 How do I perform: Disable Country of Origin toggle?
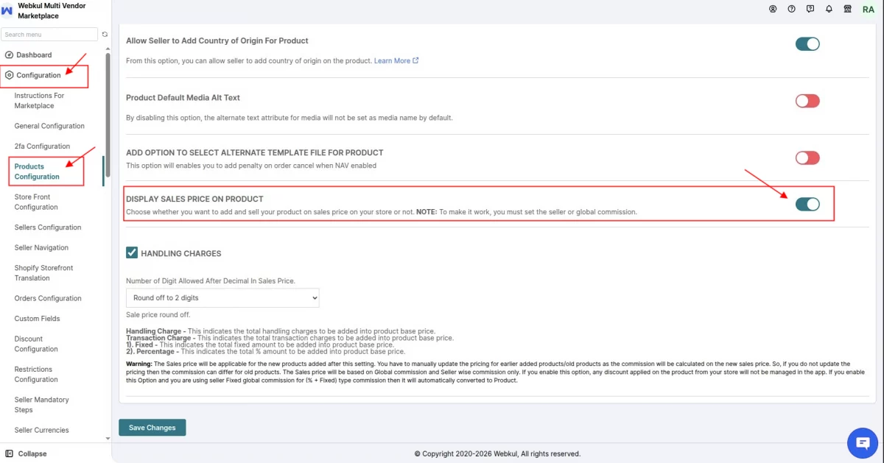(807, 44)
